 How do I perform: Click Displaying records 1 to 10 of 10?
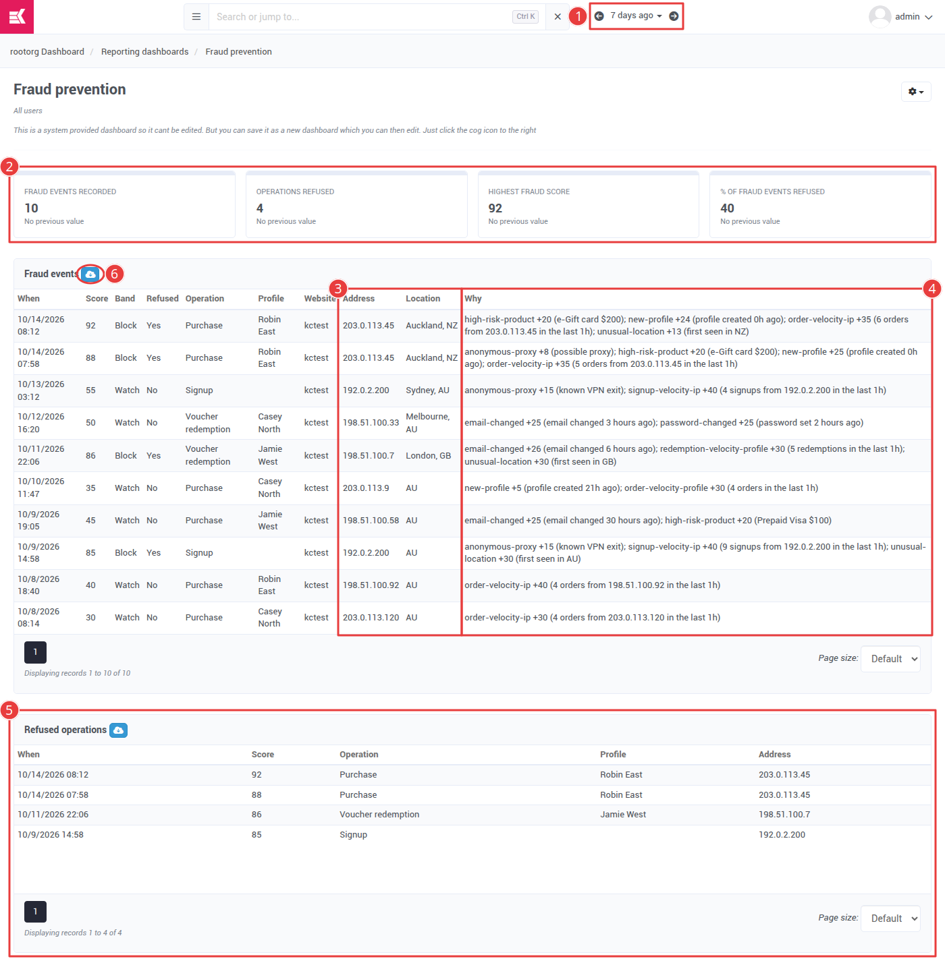pos(77,674)
